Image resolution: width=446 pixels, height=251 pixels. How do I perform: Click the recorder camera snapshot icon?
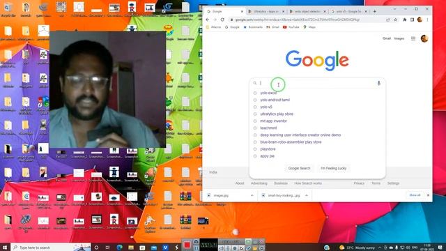coord(196,242)
